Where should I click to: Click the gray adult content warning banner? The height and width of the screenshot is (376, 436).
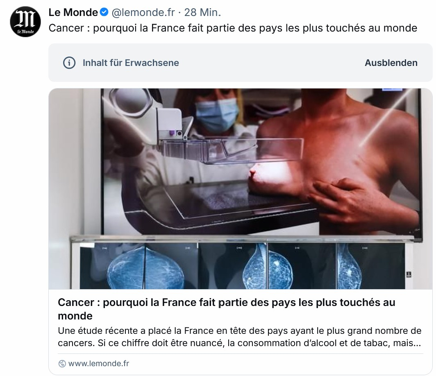pyautogui.click(x=241, y=63)
